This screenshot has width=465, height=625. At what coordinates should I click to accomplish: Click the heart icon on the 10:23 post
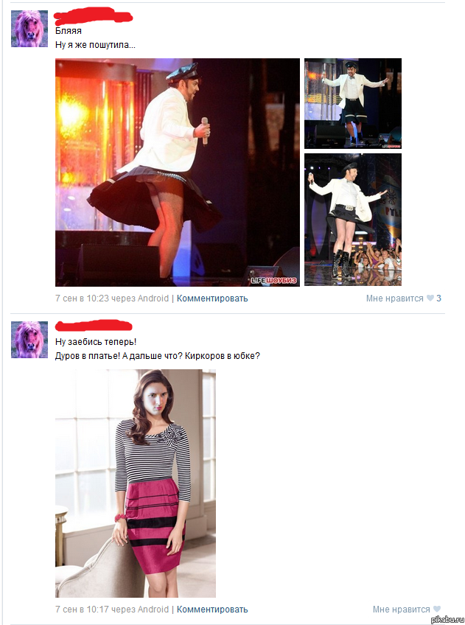tap(430, 298)
